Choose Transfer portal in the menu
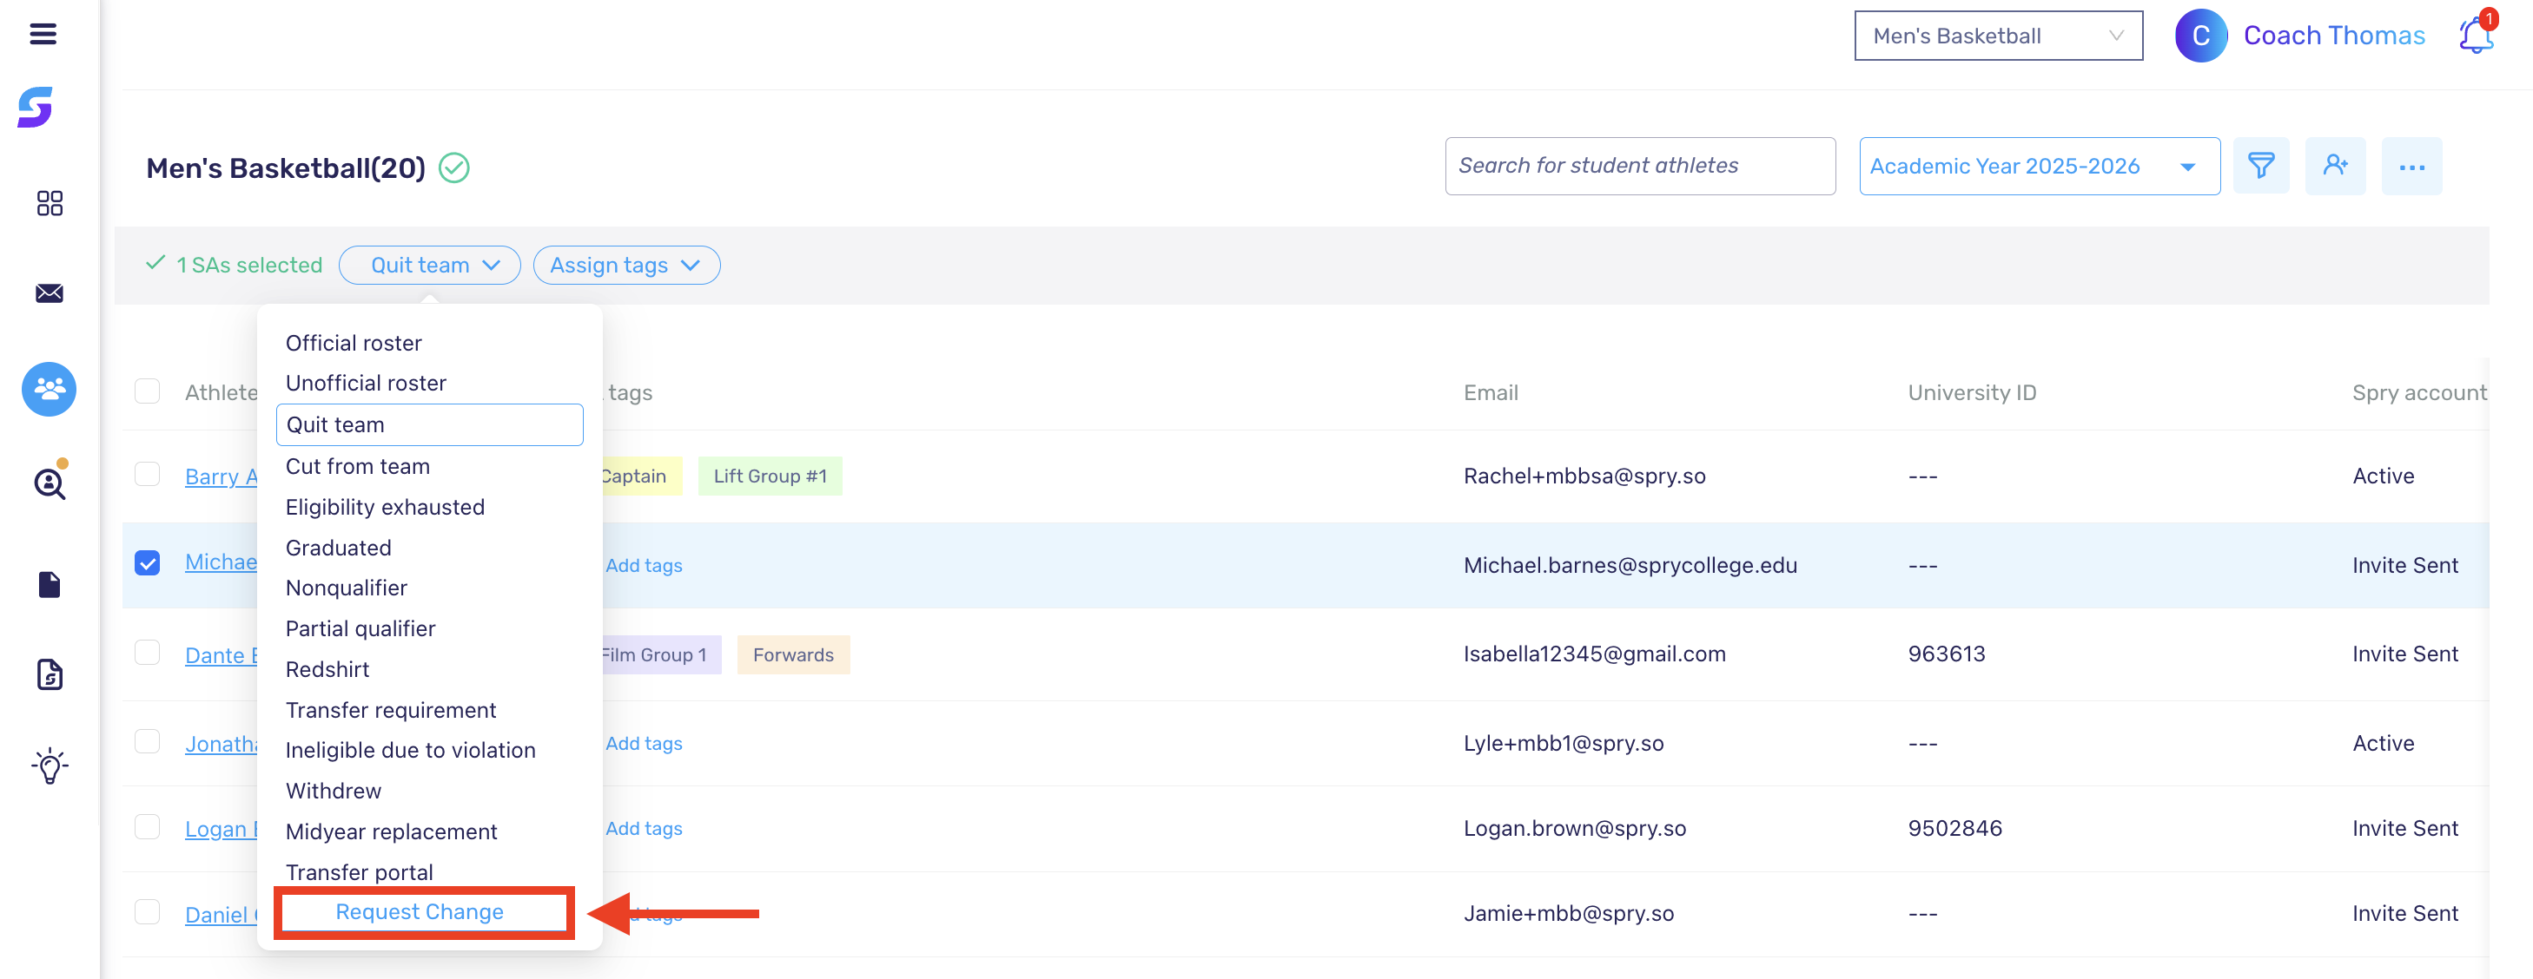 click(x=359, y=873)
